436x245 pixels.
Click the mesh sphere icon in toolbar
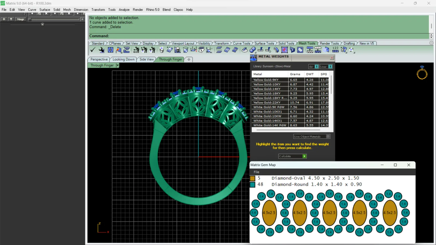tap(253, 50)
